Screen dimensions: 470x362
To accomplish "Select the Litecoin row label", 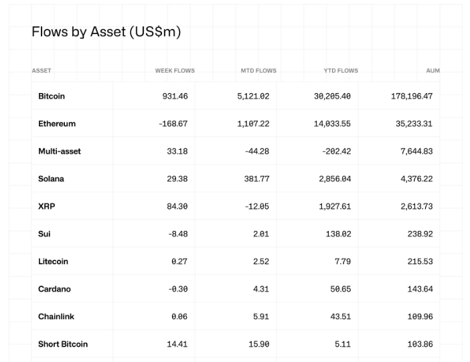I will (x=53, y=262).
